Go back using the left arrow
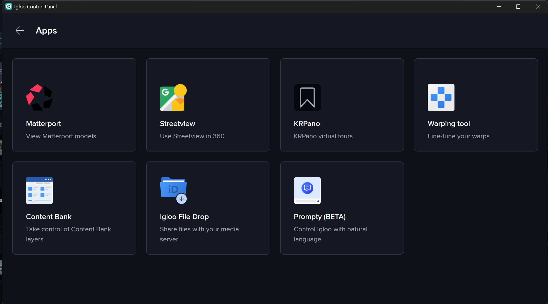 [20, 30]
